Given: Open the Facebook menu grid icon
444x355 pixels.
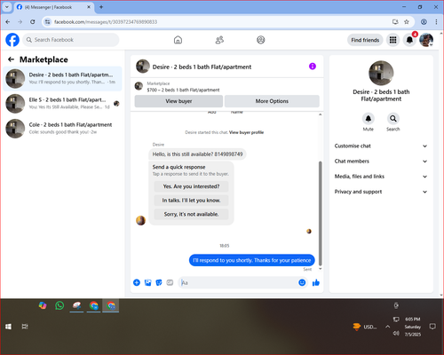Looking at the screenshot, I should click(392, 40).
